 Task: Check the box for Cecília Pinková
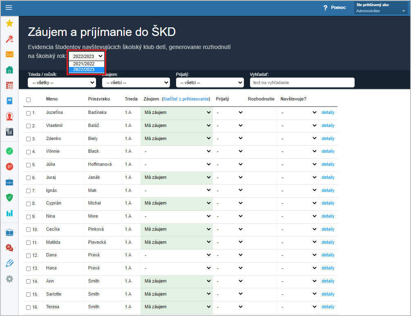(28, 230)
